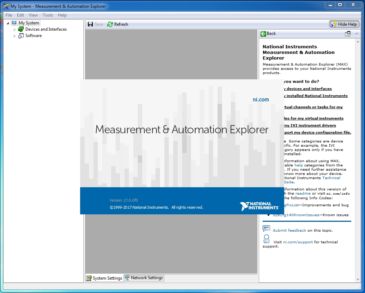Click the Software tree node icon
This screenshot has height=293, width=365.
pos(21,36)
